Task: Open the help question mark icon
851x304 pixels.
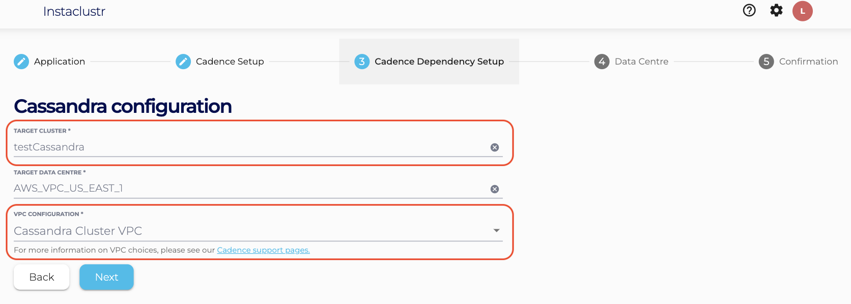Action: pyautogui.click(x=749, y=11)
